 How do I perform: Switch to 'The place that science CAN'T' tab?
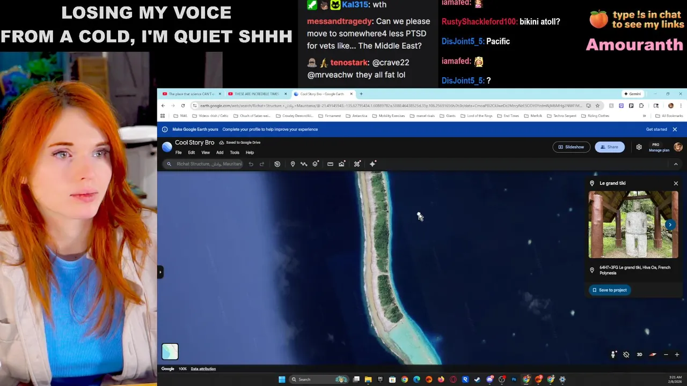(x=191, y=94)
